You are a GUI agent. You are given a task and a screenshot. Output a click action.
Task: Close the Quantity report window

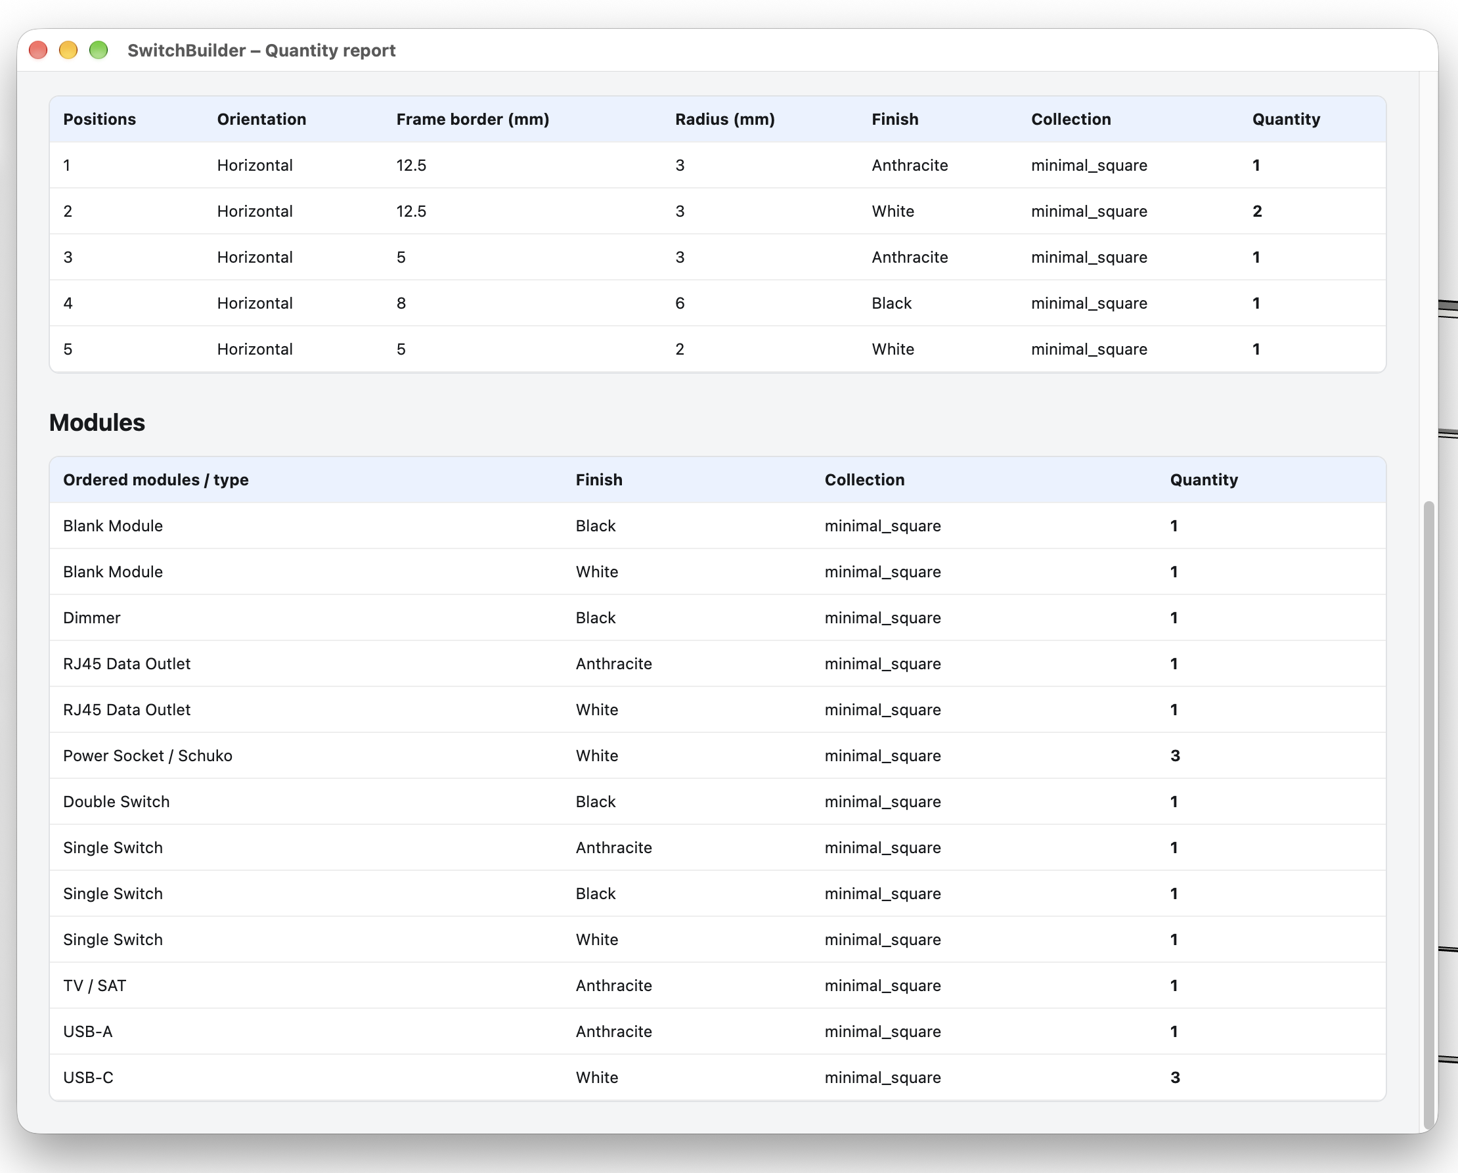39,50
